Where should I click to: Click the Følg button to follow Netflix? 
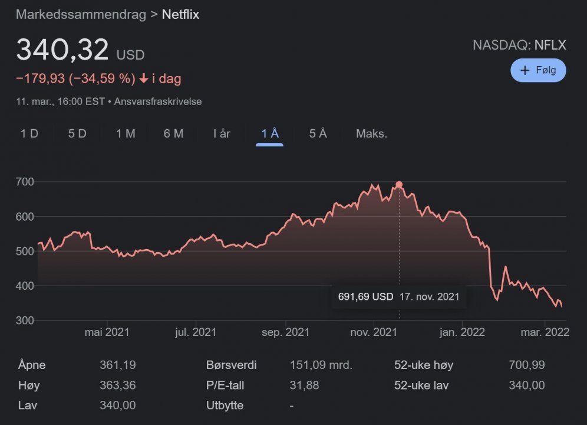538,70
